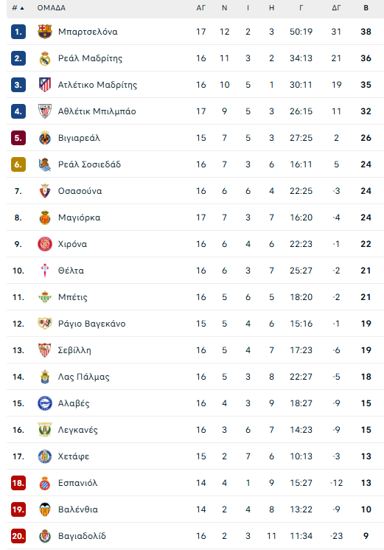Viewport: 384px width, 550px height.
Task: Select the Rayo Vallecano crest icon
Action: pos(45,324)
